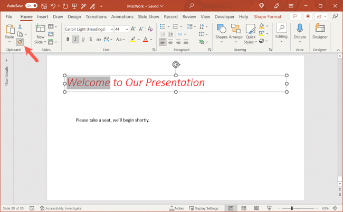Expand the Thumbnails pane
343x212 pixels.
coord(6,60)
